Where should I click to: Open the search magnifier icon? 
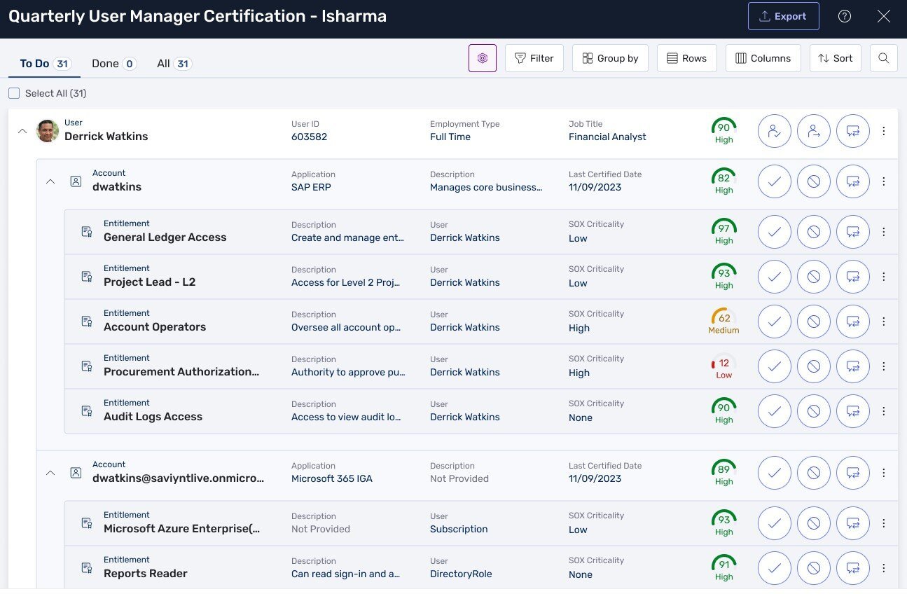pos(884,58)
